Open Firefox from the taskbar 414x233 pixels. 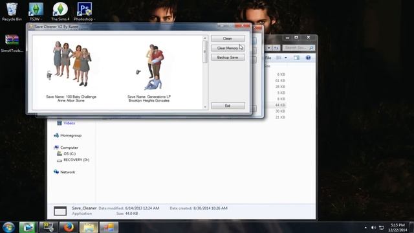click(69, 227)
